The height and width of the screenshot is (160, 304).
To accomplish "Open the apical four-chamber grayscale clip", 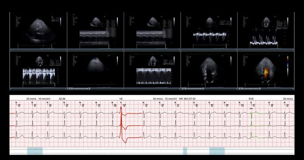I will tap(209, 71).
